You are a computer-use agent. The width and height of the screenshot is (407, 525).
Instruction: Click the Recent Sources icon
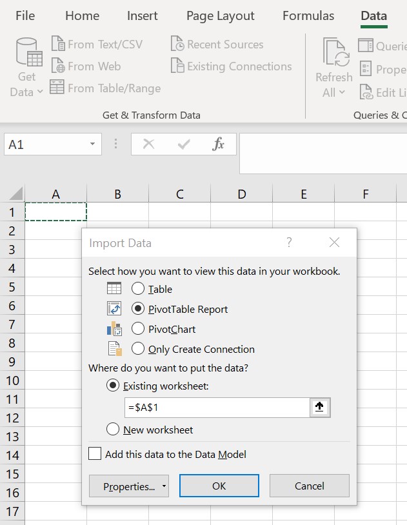177,43
